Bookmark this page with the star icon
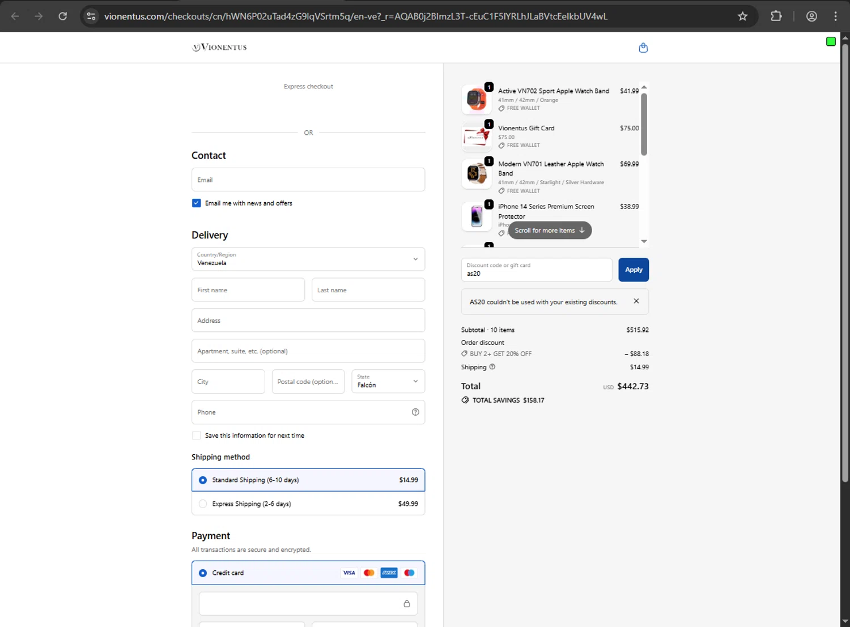Screen dimensions: 850x627 pos(742,16)
